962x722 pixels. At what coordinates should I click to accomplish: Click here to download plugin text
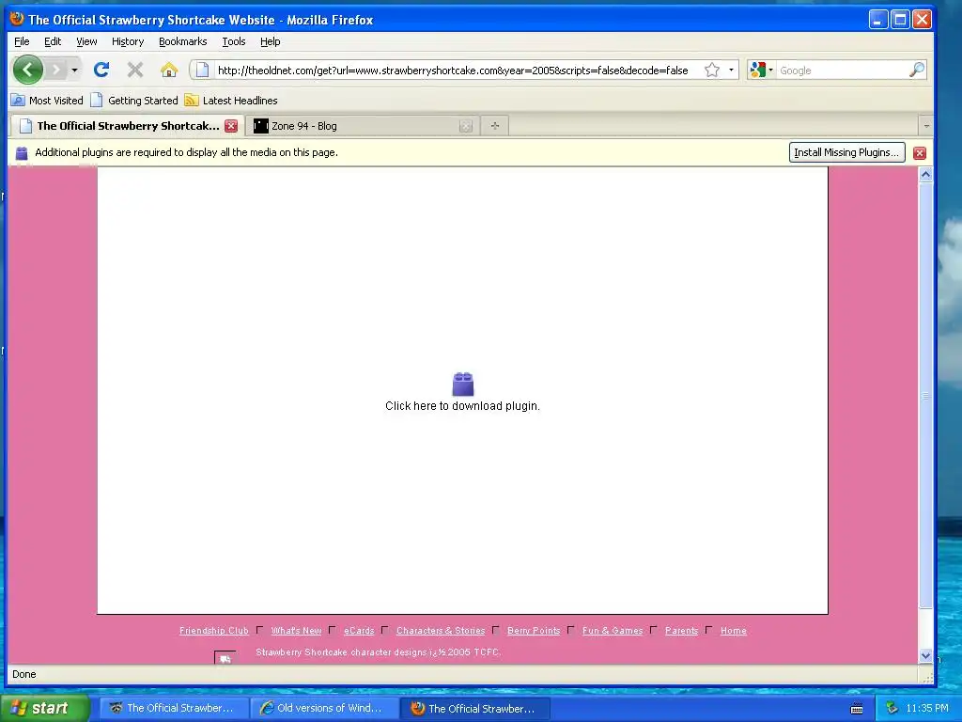tap(462, 406)
